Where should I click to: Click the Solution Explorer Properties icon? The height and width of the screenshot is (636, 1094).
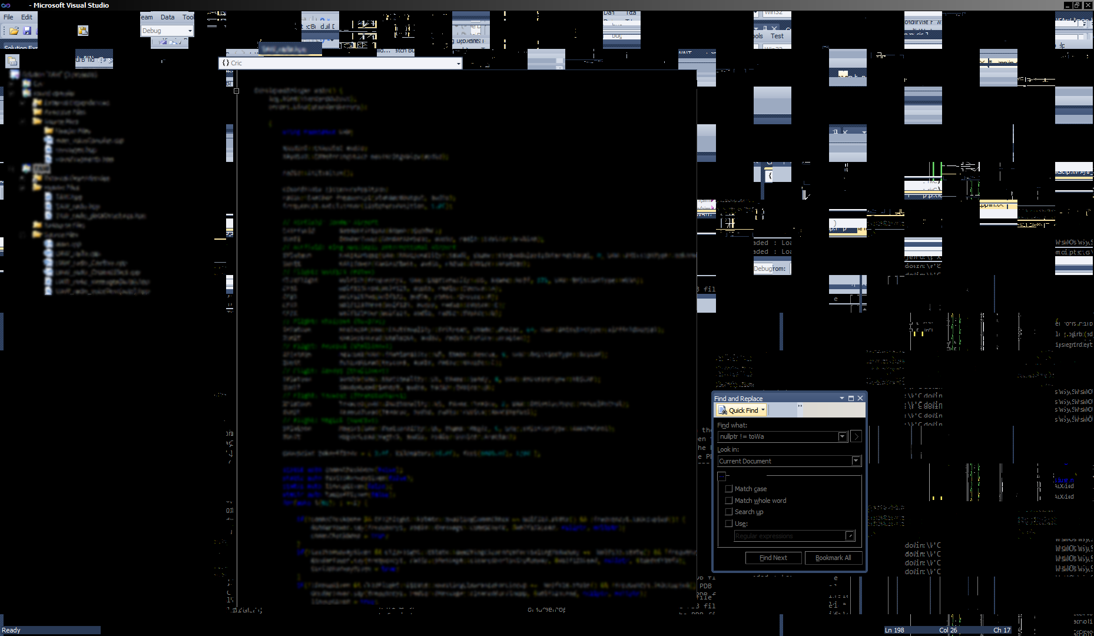tap(12, 61)
